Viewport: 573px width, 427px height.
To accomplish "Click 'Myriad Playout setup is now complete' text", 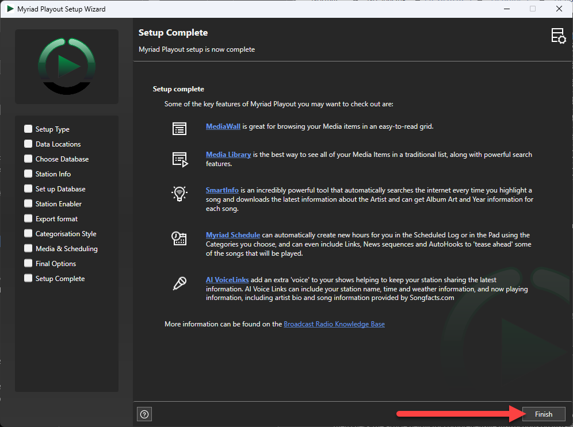I will pos(197,49).
